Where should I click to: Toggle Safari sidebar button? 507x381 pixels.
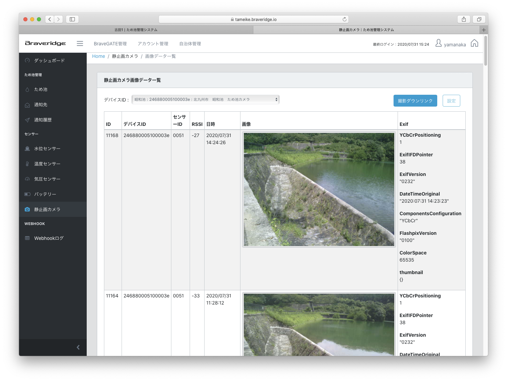pyautogui.click(x=72, y=19)
